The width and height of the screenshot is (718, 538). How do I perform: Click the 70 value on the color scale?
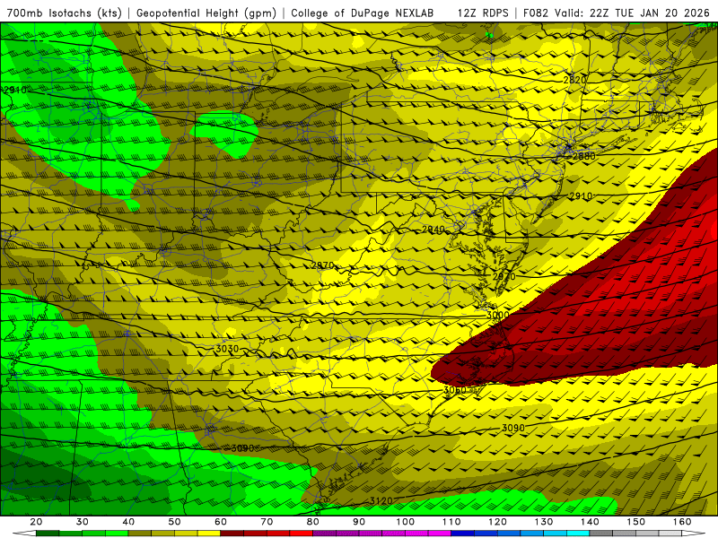click(267, 522)
